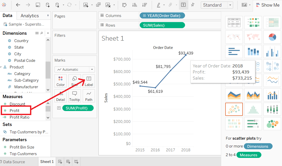Viewport: 282px width, 166px height.
Task: Click the search icon in Dimensions header
Action: tap(42, 33)
